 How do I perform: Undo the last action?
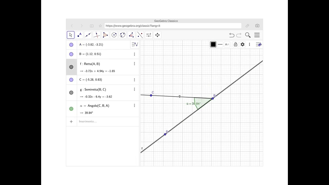point(232,35)
